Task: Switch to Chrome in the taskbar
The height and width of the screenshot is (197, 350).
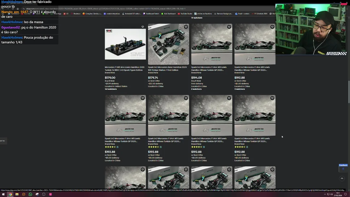Action: pyautogui.click(x=10, y=194)
